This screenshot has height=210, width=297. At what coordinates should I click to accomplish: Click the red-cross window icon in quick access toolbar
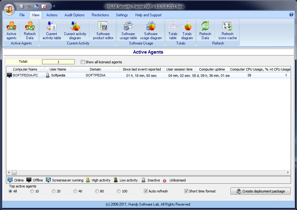click(44, 7)
